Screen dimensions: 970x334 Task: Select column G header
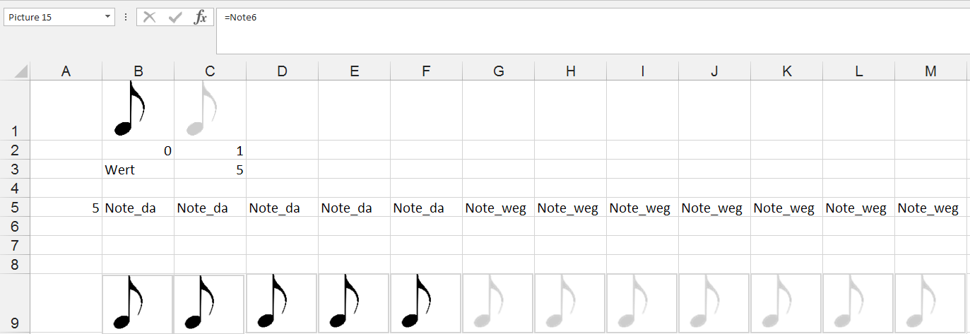click(x=499, y=71)
